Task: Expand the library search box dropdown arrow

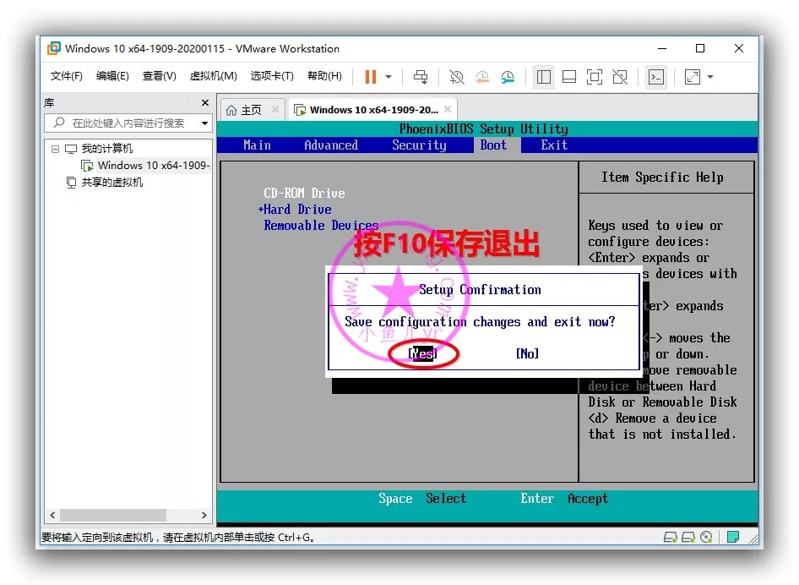Action: click(204, 123)
